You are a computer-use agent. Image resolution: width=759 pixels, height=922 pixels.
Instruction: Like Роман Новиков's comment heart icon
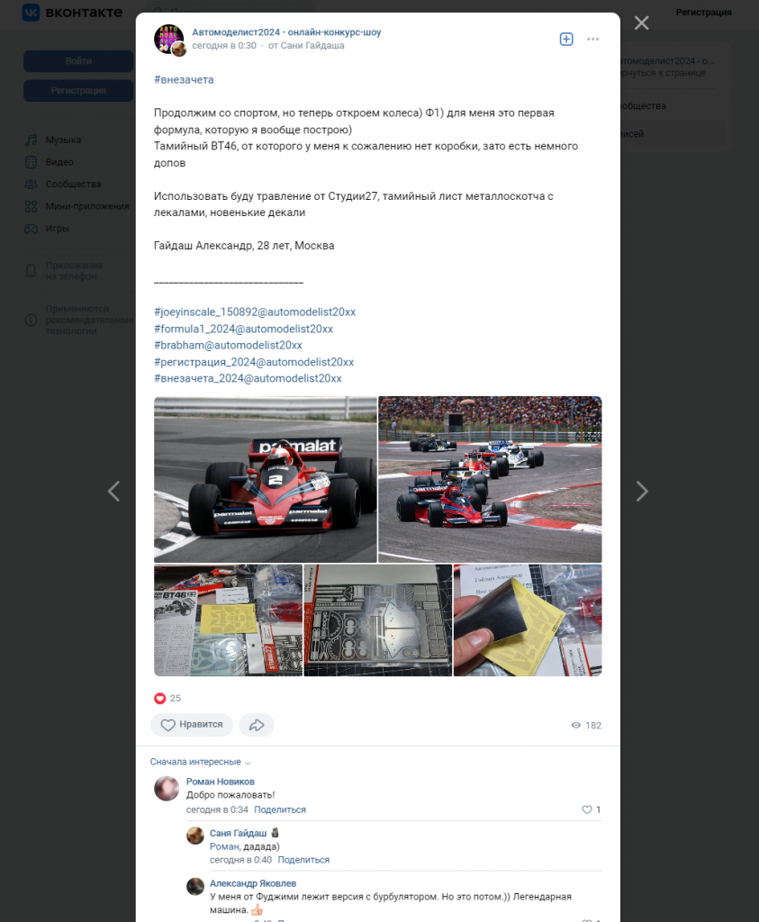click(x=587, y=809)
